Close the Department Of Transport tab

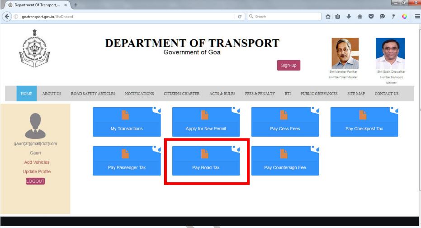66,5
